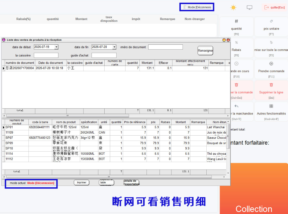
Task: Click the Renseigner query button
Action: pos(205,51)
